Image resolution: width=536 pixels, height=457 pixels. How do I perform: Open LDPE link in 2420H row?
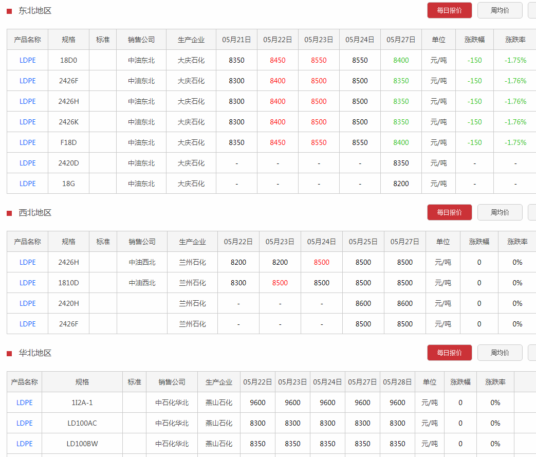point(27,303)
